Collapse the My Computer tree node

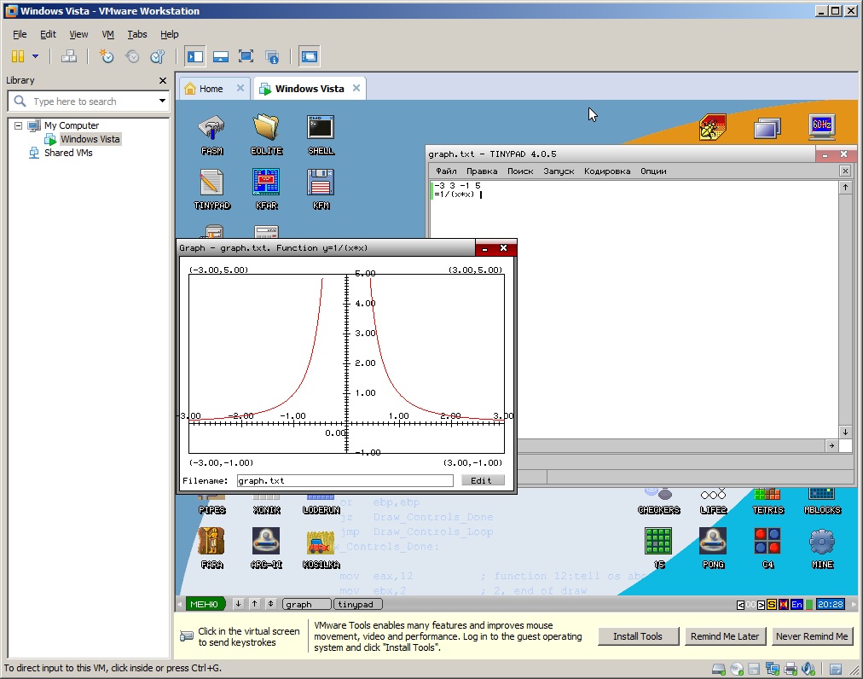click(x=19, y=125)
